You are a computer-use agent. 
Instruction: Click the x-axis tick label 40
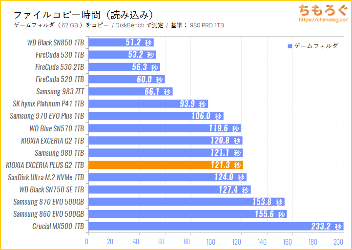pos(136,242)
